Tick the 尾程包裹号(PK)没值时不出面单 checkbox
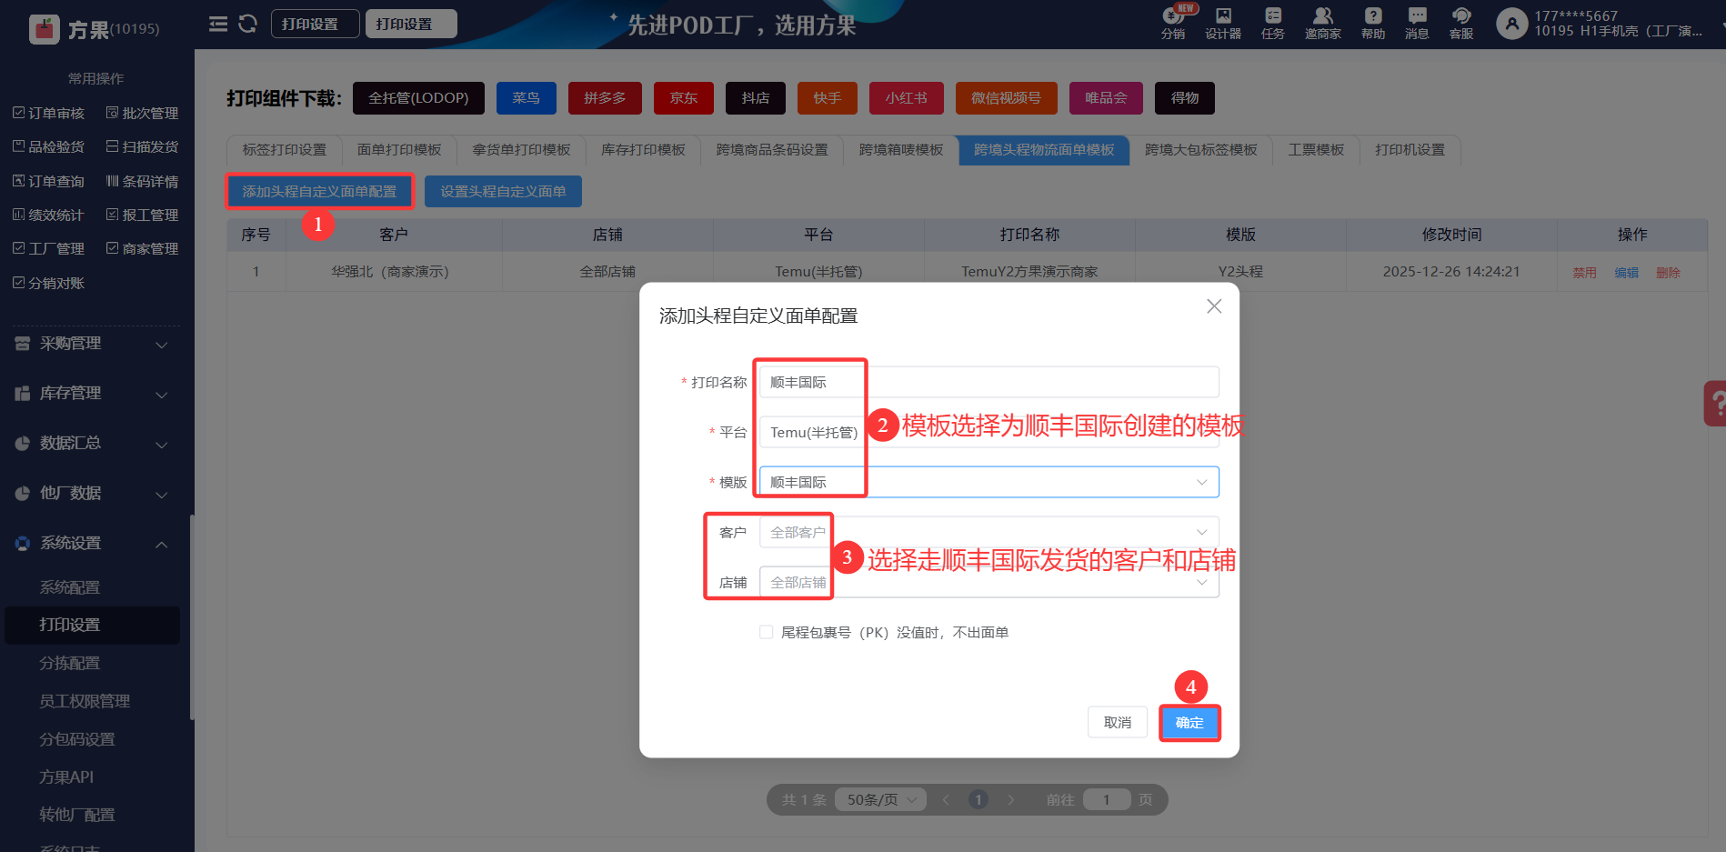1726x852 pixels. click(x=766, y=632)
